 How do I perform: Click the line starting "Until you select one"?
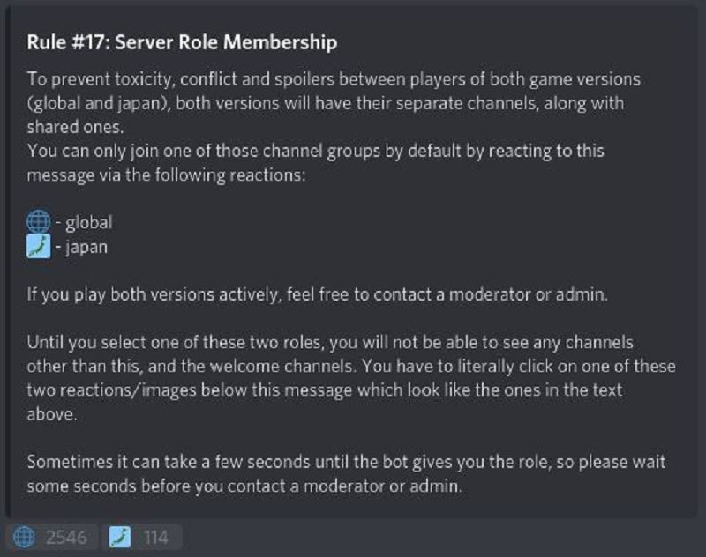(x=330, y=342)
